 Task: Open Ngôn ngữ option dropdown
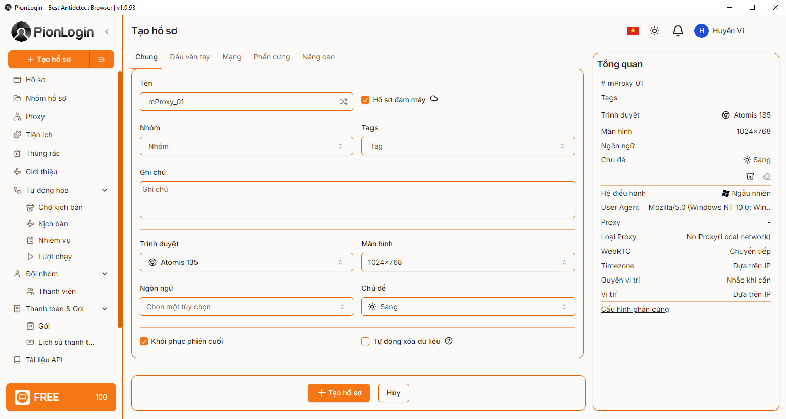point(246,307)
